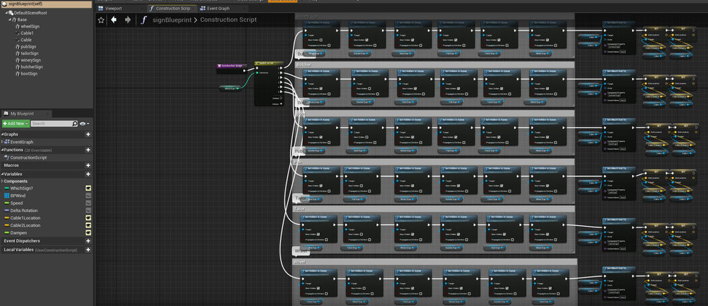Open the Event Graph tab
Image resolution: width=708 pixels, height=306 pixels.
click(219, 8)
